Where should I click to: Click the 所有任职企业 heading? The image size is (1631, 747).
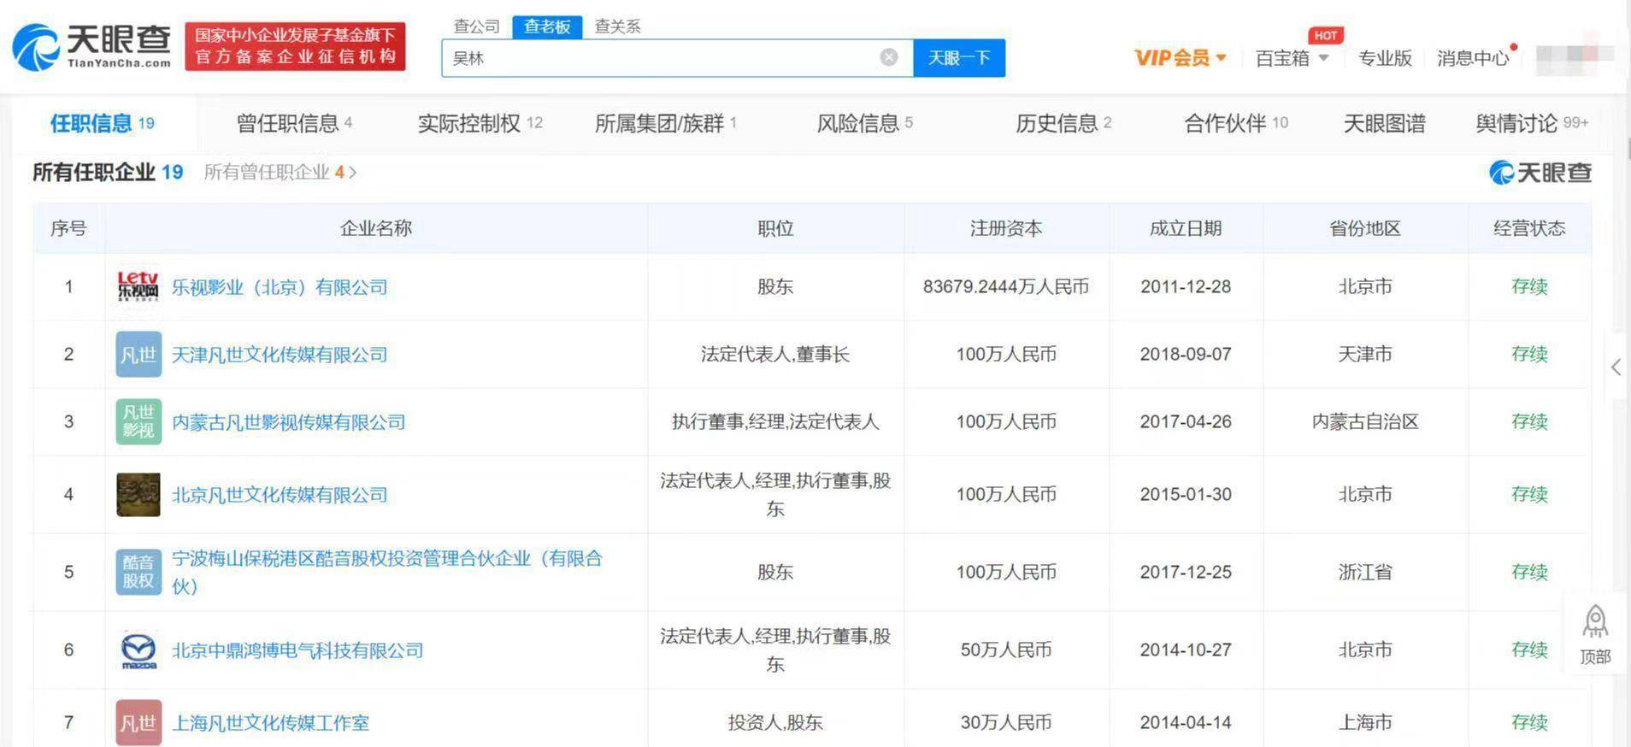(94, 173)
